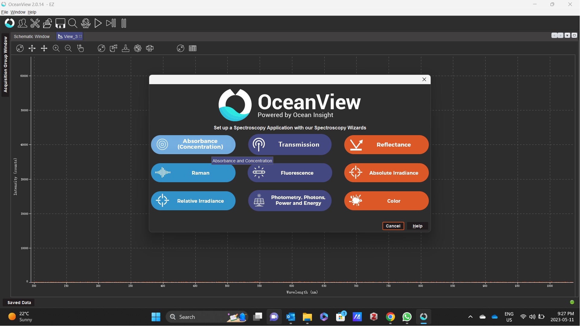581x327 pixels.
Task: Click the print graph icon
Action: pyautogui.click(x=150, y=48)
